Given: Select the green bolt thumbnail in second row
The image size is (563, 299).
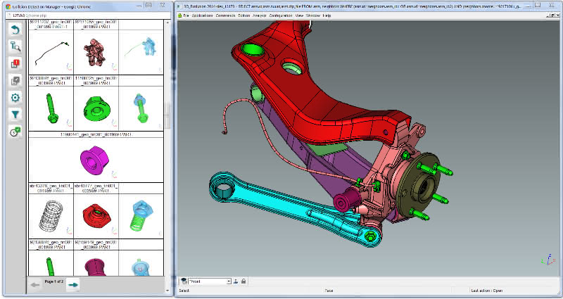Looking at the screenshot, I should coord(51,108).
